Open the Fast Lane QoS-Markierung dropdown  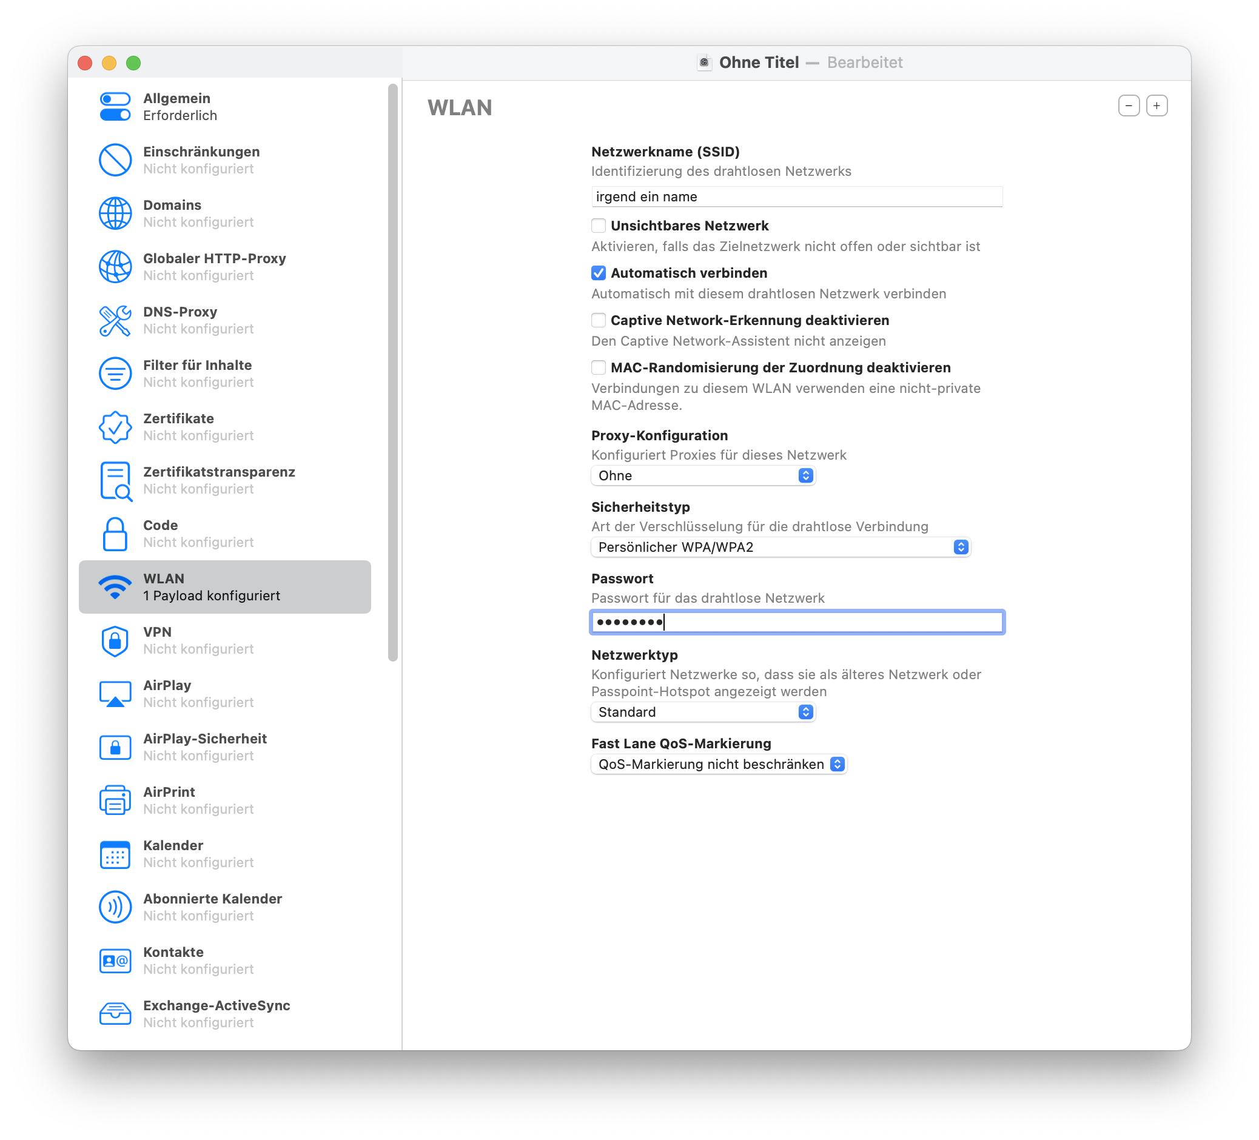click(x=718, y=765)
